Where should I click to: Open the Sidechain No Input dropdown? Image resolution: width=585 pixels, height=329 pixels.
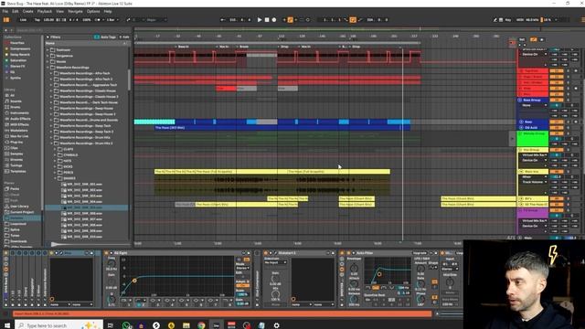(275, 262)
